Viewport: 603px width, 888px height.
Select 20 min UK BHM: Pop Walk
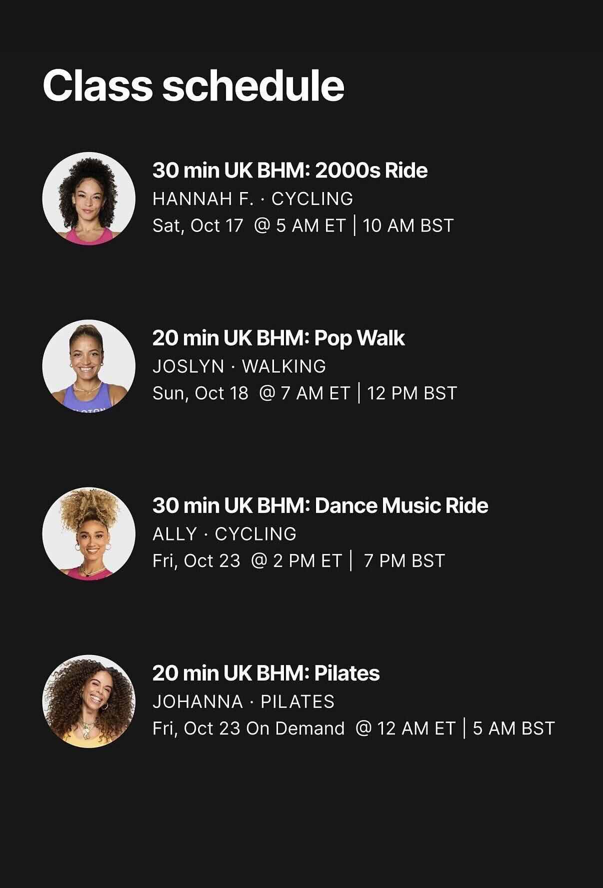click(x=278, y=338)
